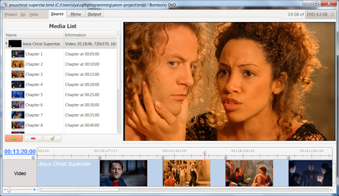This screenshot has width=339, height=196.
Task: Click the red minus remove media button
Action: coord(33,138)
